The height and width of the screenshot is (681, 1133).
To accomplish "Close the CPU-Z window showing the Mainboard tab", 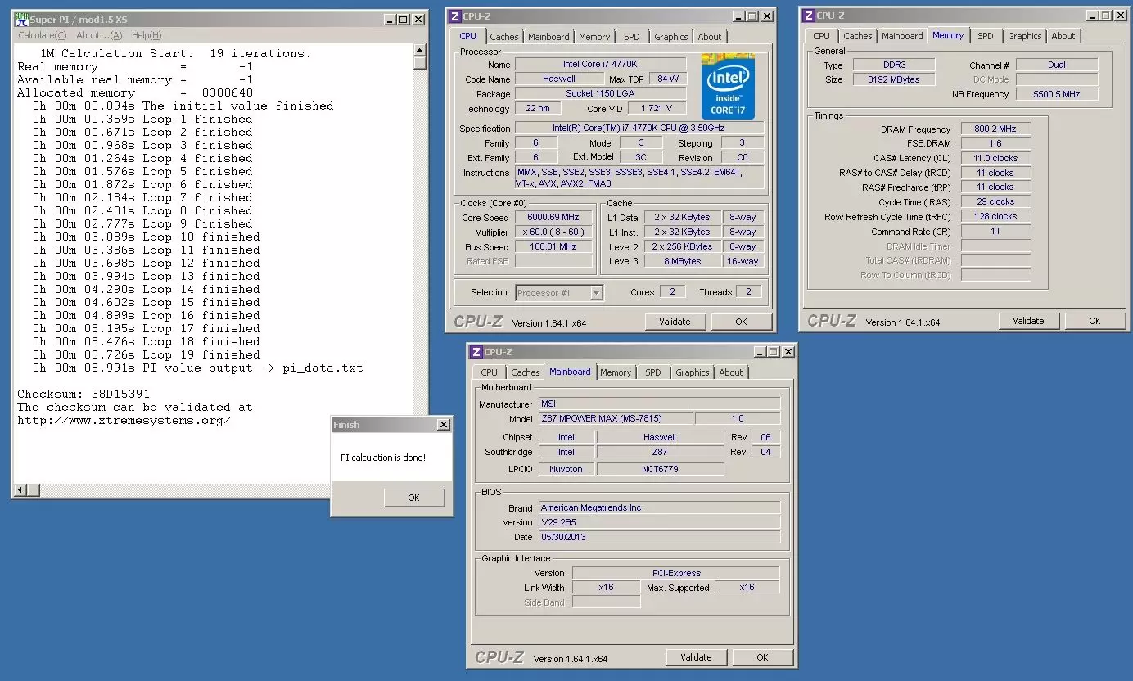I will point(788,352).
